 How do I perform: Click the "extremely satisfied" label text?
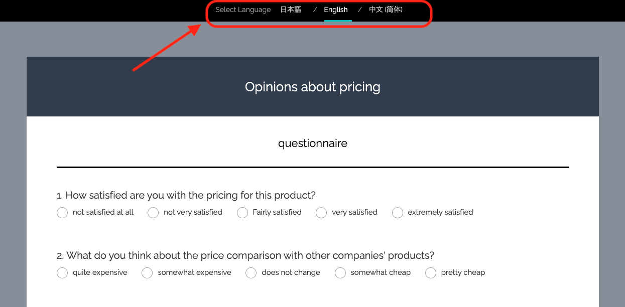[x=440, y=212]
